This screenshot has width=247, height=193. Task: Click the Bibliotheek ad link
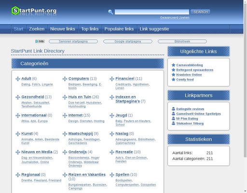[182, 41]
